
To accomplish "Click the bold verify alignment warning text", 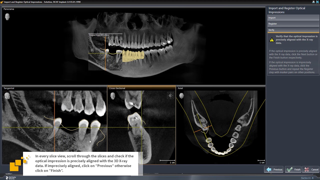I will pos(296,39).
